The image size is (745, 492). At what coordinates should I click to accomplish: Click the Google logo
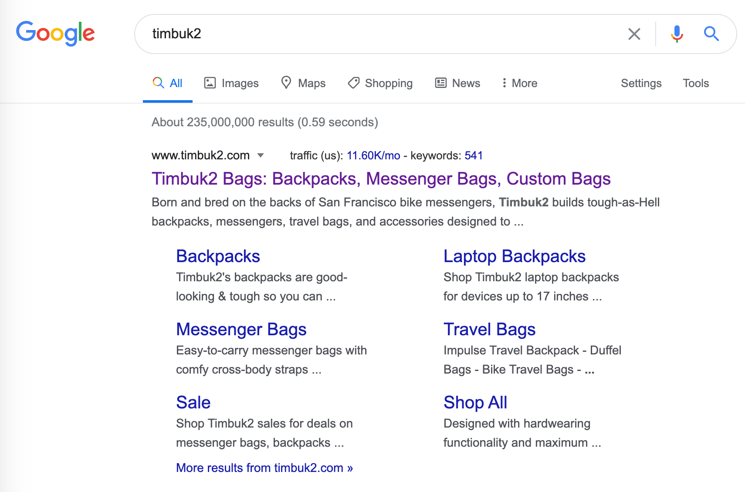(55, 33)
